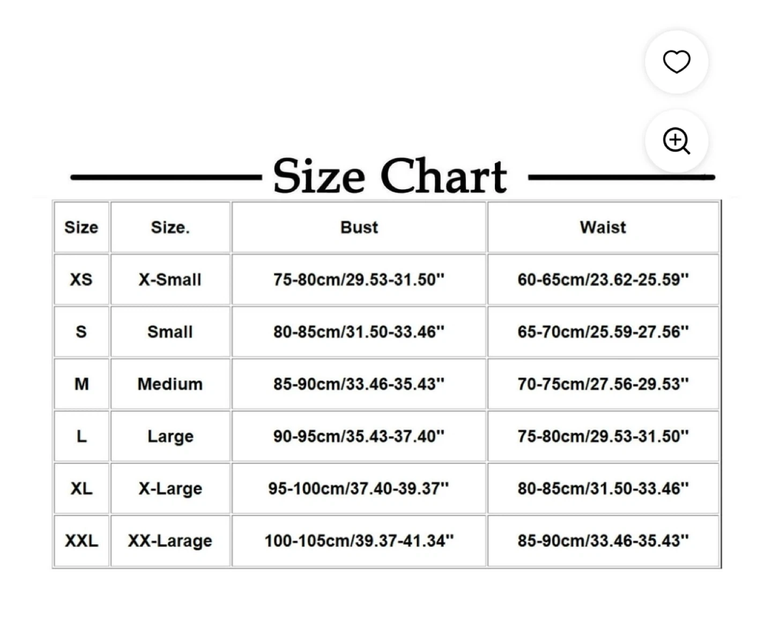Select the Small row bust measurement

[359, 332]
